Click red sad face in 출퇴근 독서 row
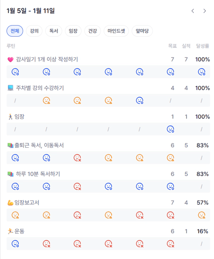Screen dimensions: 214x259 tap(77, 158)
